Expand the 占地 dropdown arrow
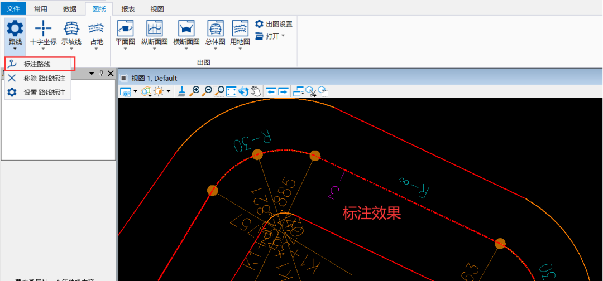This screenshot has width=603, height=281. [97, 49]
